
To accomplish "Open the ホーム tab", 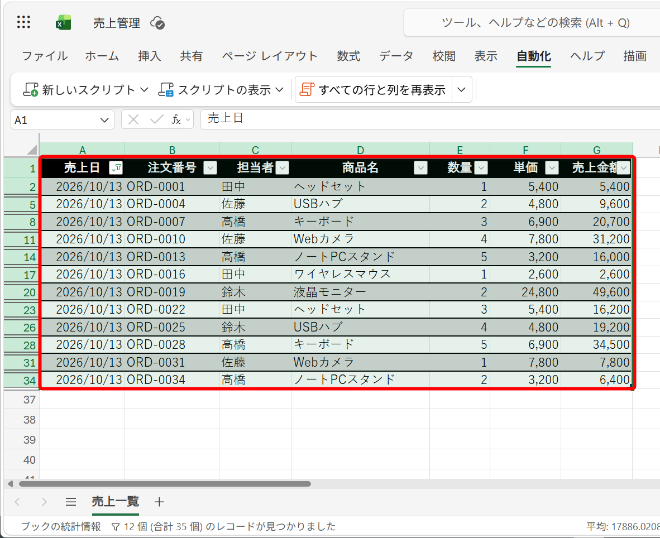I will (102, 56).
